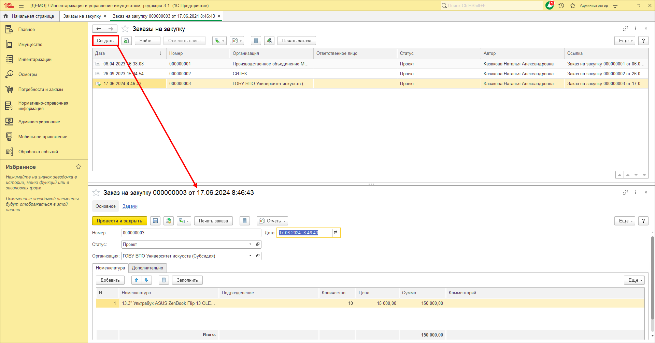Screen dimensions: 655x343
Task: Select order row with organization СИТЕК
Action: (x=370, y=74)
